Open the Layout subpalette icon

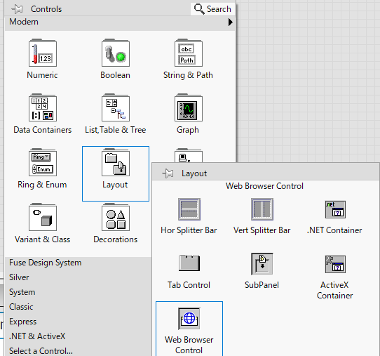(x=116, y=163)
